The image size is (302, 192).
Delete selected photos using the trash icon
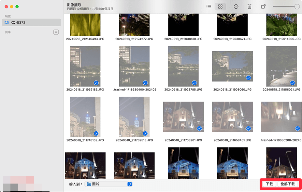tap(249, 6)
